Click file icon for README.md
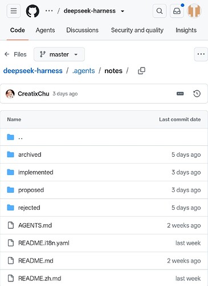The image size is (208, 286). [11, 261]
